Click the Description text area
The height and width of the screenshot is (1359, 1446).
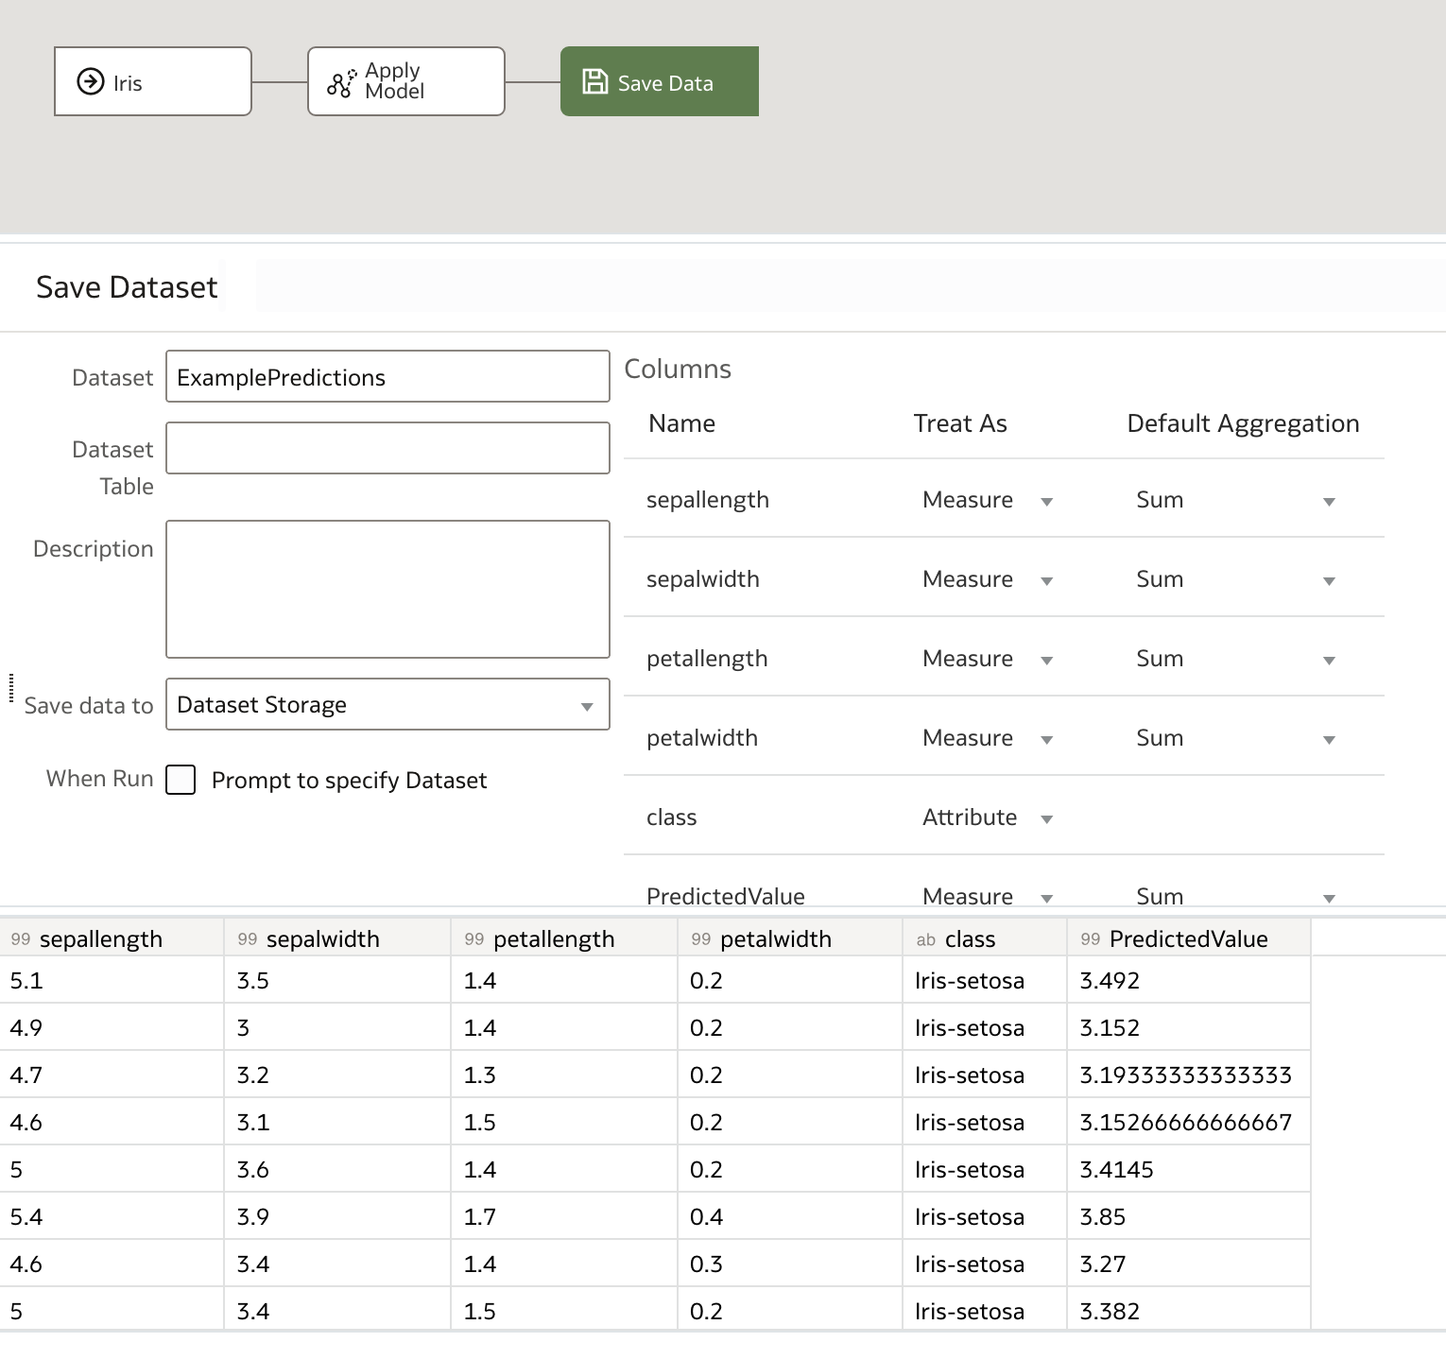[x=387, y=588]
